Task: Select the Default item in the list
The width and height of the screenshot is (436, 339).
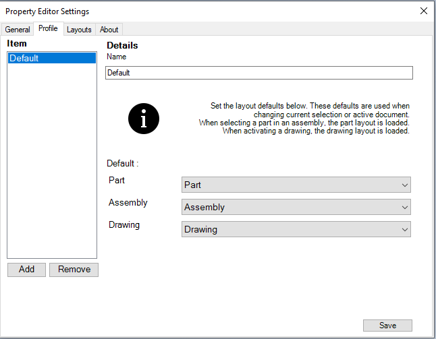Action: 52,58
